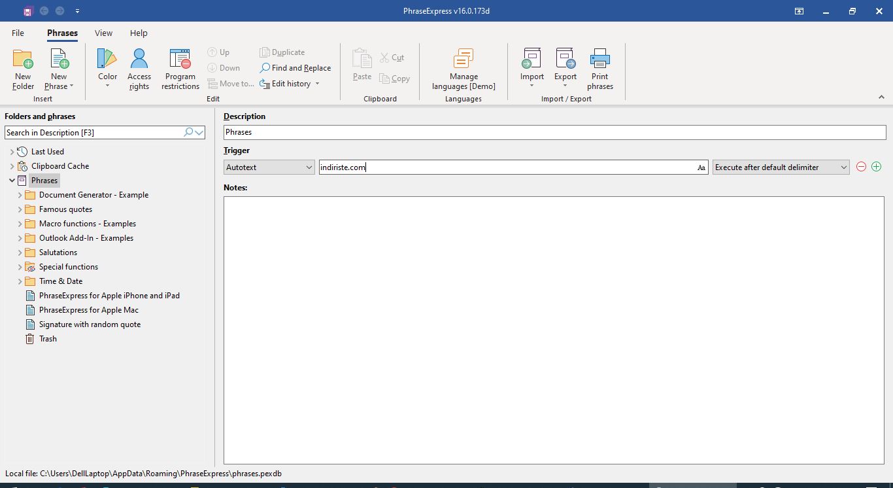Print phrases

tap(599, 69)
